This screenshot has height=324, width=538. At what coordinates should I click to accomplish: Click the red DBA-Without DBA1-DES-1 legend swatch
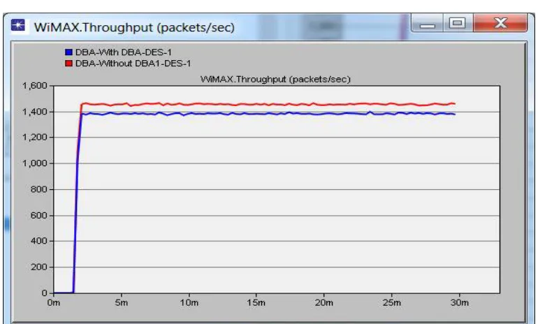[68, 64]
